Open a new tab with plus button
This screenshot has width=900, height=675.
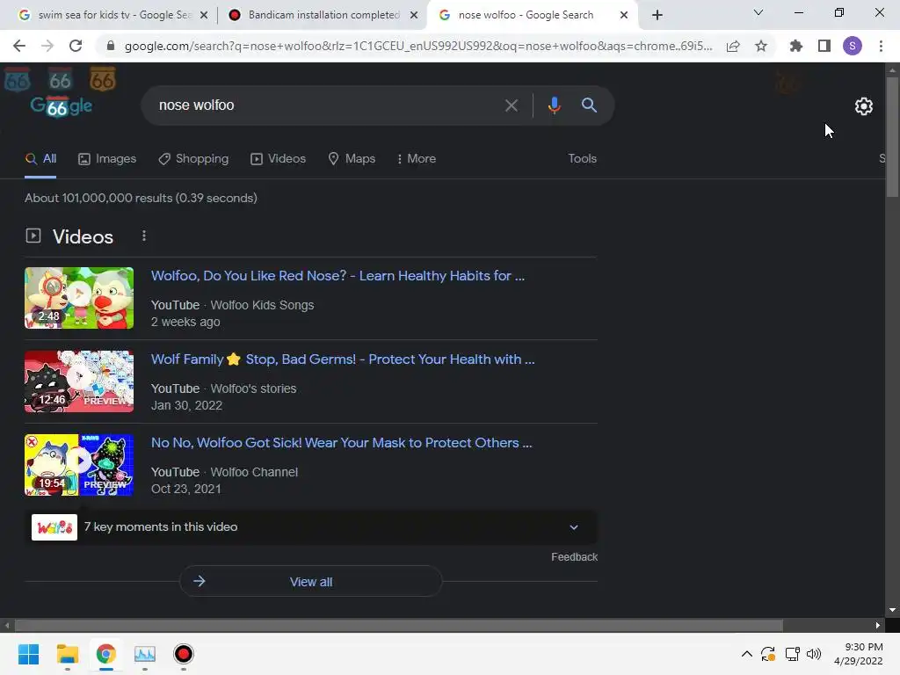(x=657, y=15)
